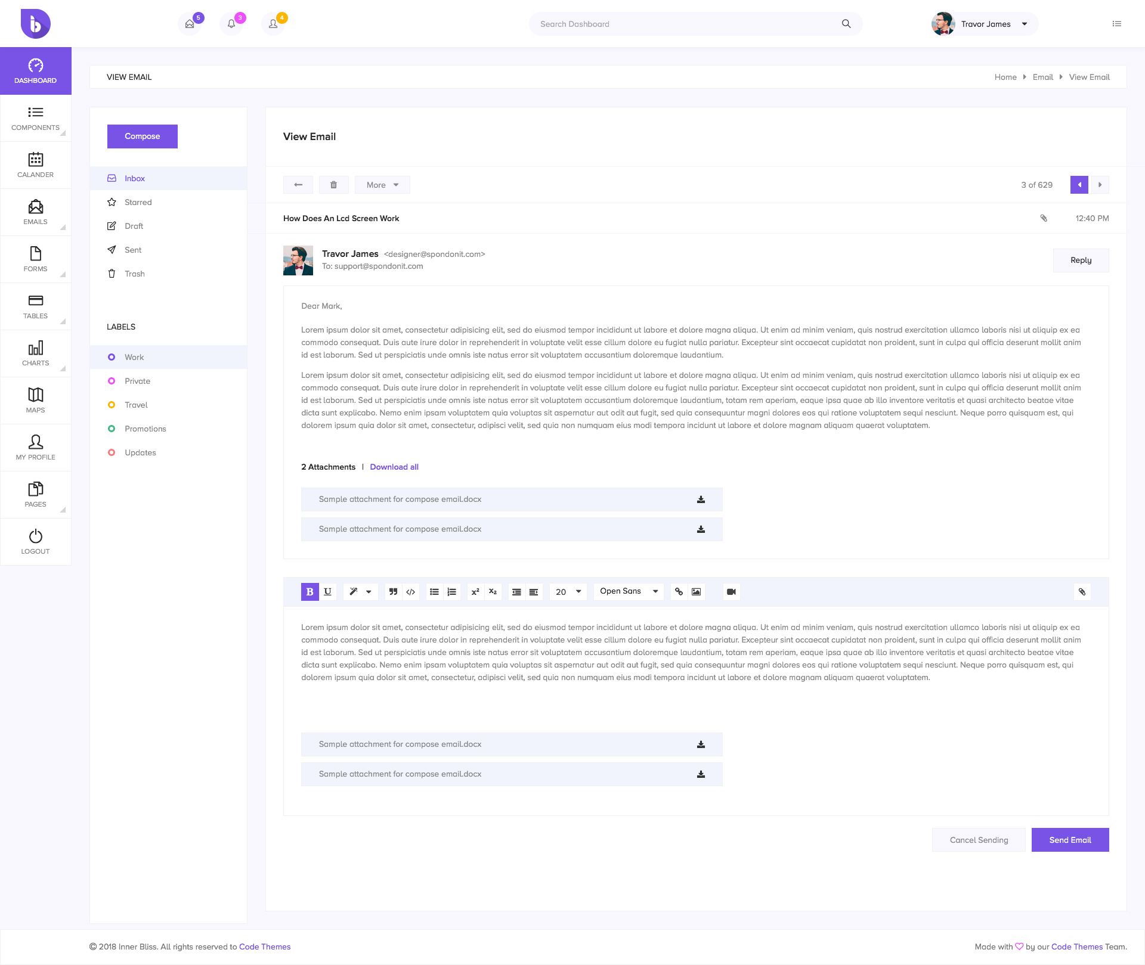Select the Travel label radio button
The width and height of the screenshot is (1145, 965).
(112, 405)
